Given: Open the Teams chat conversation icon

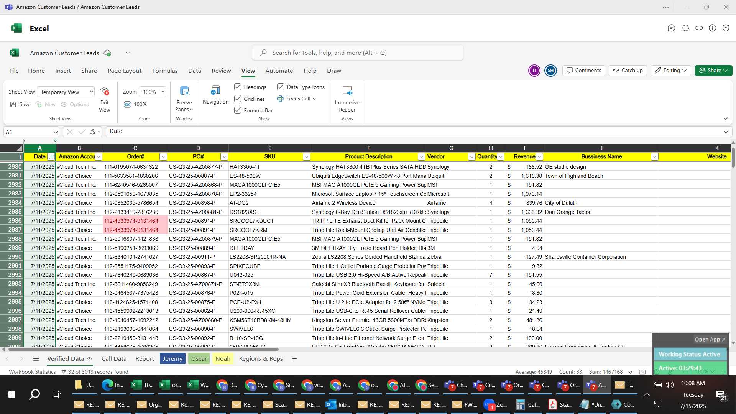Looking at the screenshot, I should 671,28.
